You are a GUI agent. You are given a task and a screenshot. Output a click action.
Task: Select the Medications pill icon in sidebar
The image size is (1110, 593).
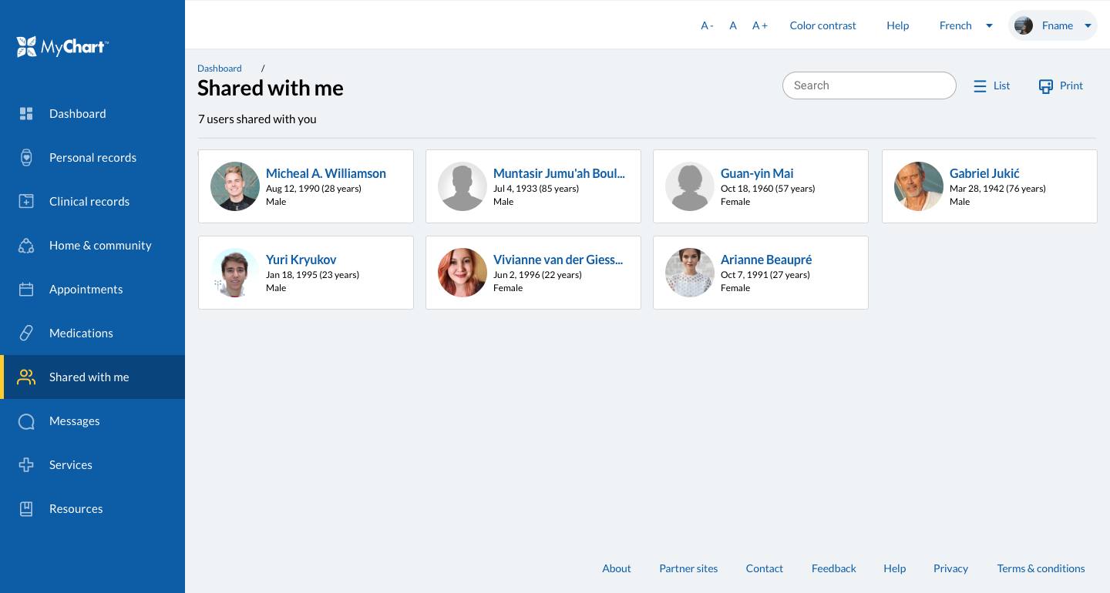click(x=27, y=333)
